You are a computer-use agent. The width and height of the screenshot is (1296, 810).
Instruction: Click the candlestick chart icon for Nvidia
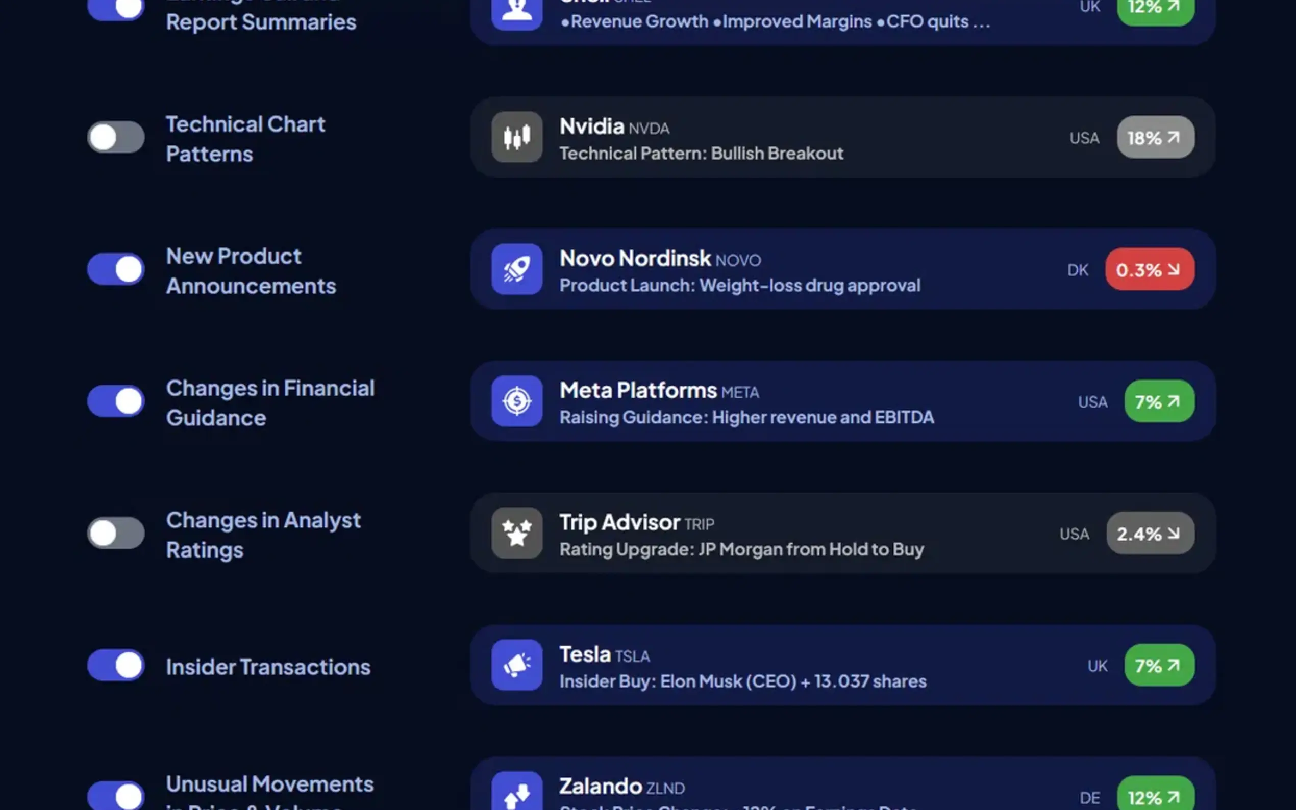pyautogui.click(x=516, y=137)
